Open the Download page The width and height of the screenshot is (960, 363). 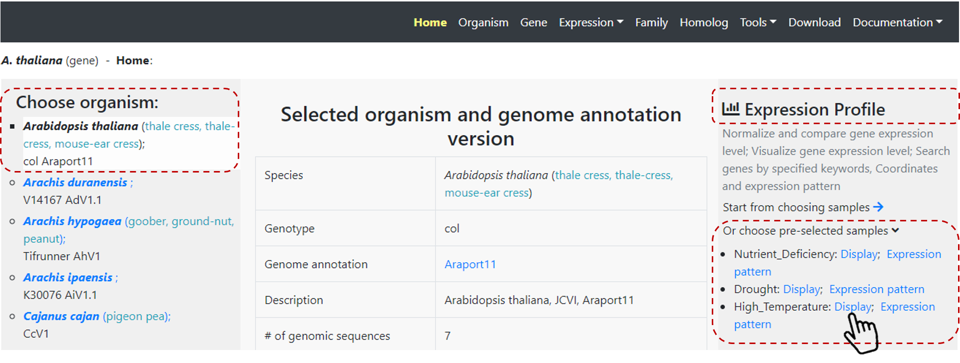click(814, 22)
